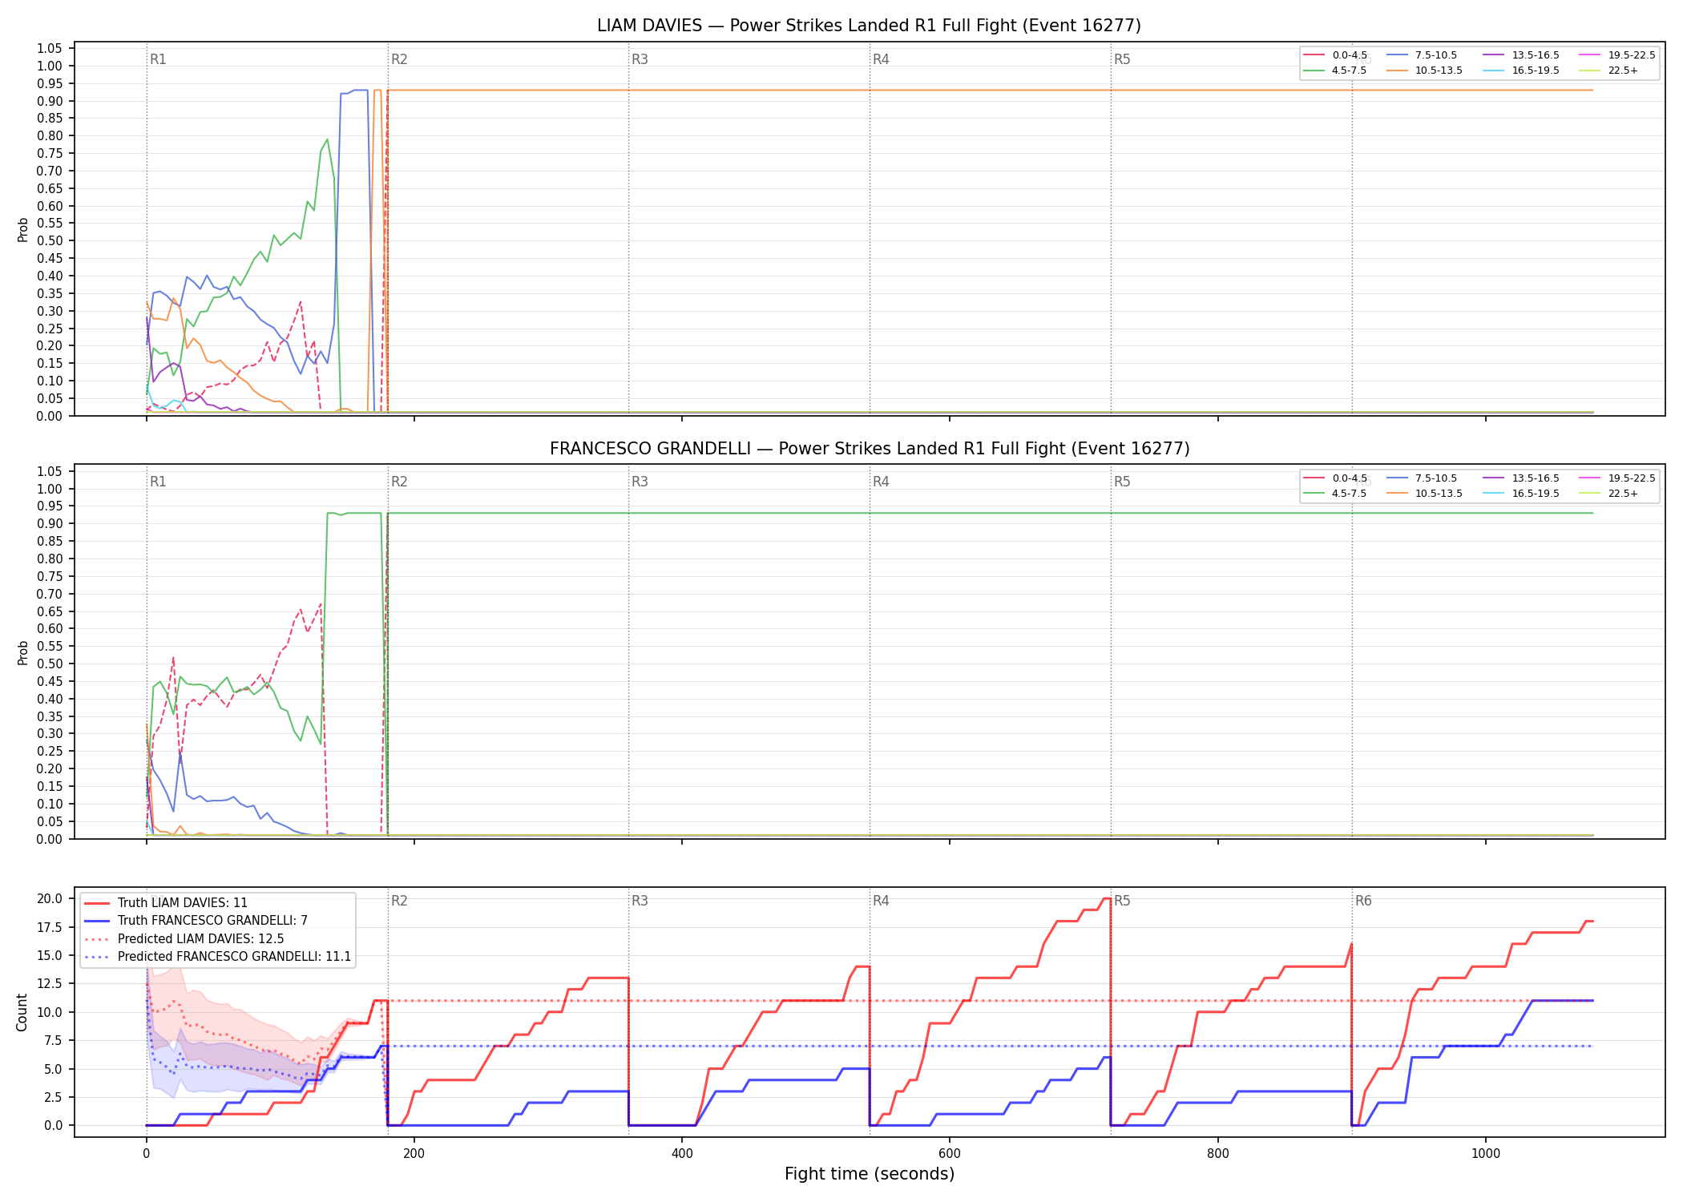
Task: Select 19.5-22.5 legend entry in Grandelli chart
Action: pyautogui.click(x=1617, y=478)
